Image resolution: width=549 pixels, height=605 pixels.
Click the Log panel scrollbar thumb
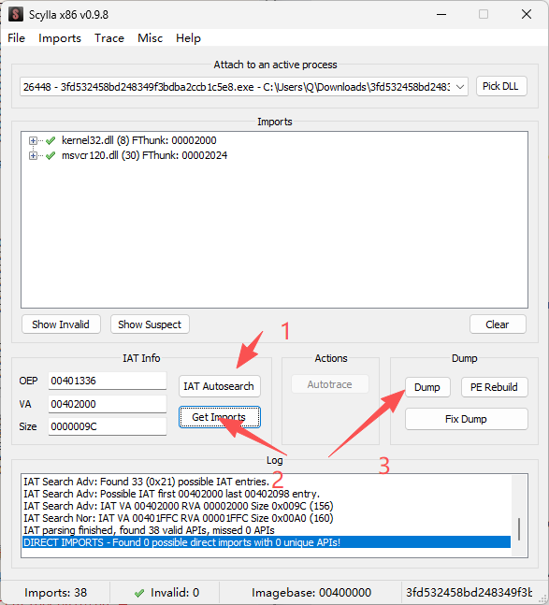pyautogui.click(x=519, y=529)
